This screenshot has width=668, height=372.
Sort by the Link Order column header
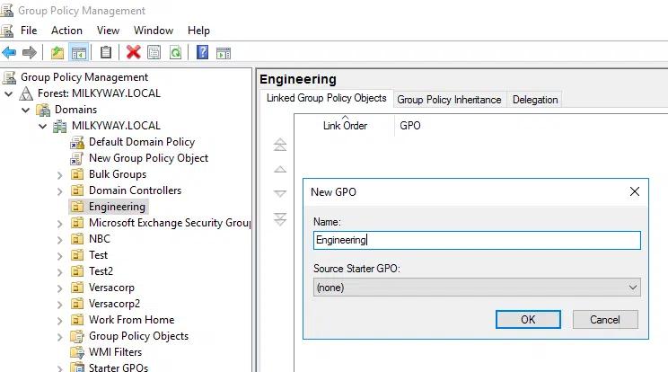tap(345, 126)
